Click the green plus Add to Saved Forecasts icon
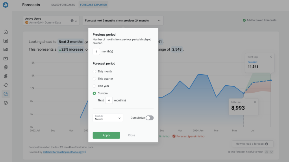The height and width of the screenshot is (162, 289). coord(244,20)
